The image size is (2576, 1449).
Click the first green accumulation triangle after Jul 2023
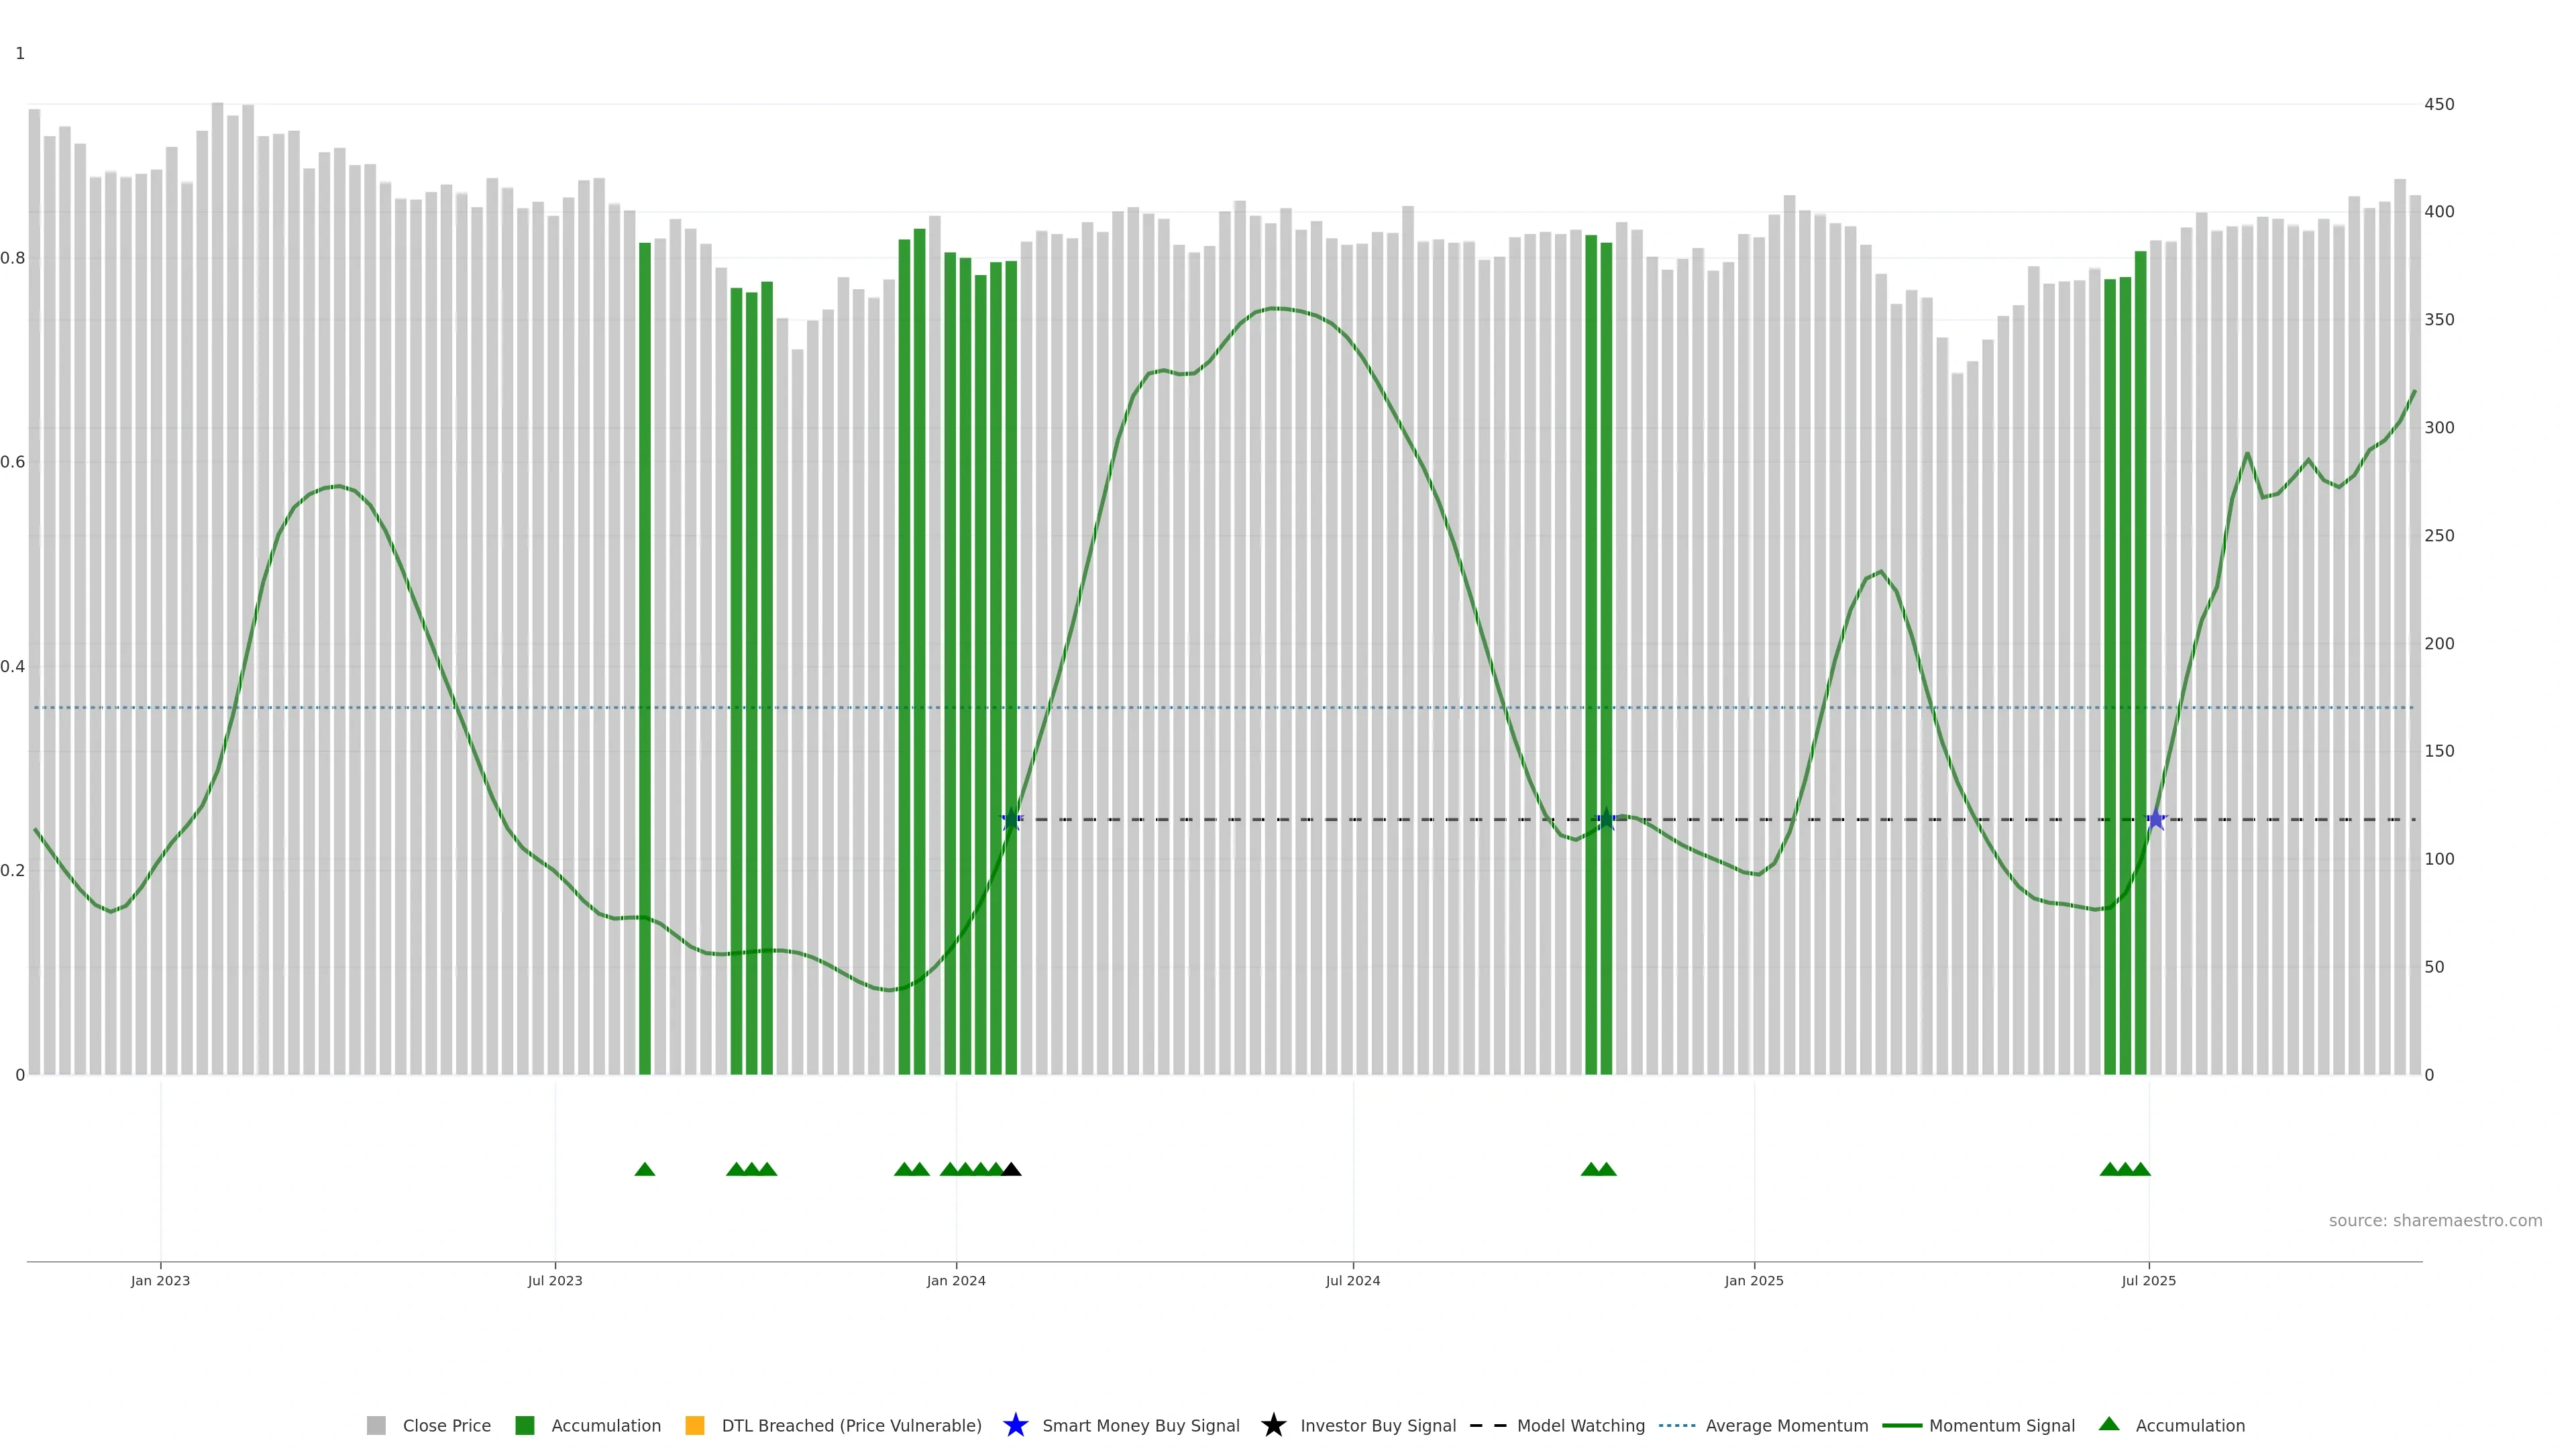click(645, 1170)
